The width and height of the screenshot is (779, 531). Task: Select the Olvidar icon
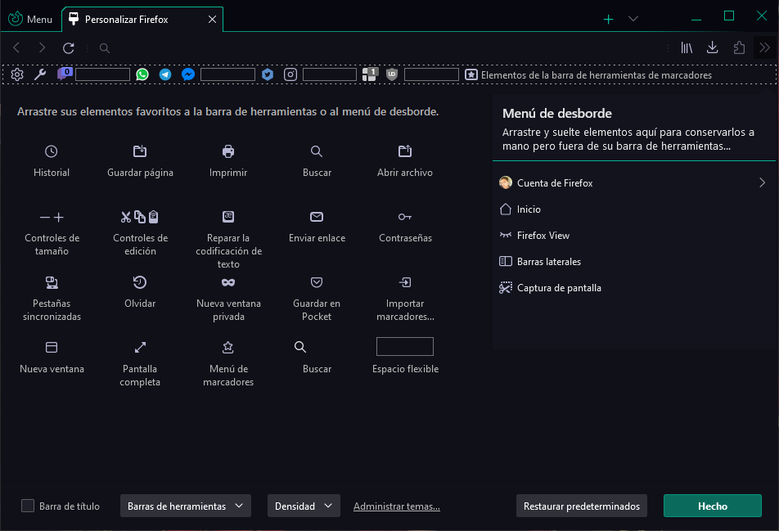pyautogui.click(x=140, y=282)
